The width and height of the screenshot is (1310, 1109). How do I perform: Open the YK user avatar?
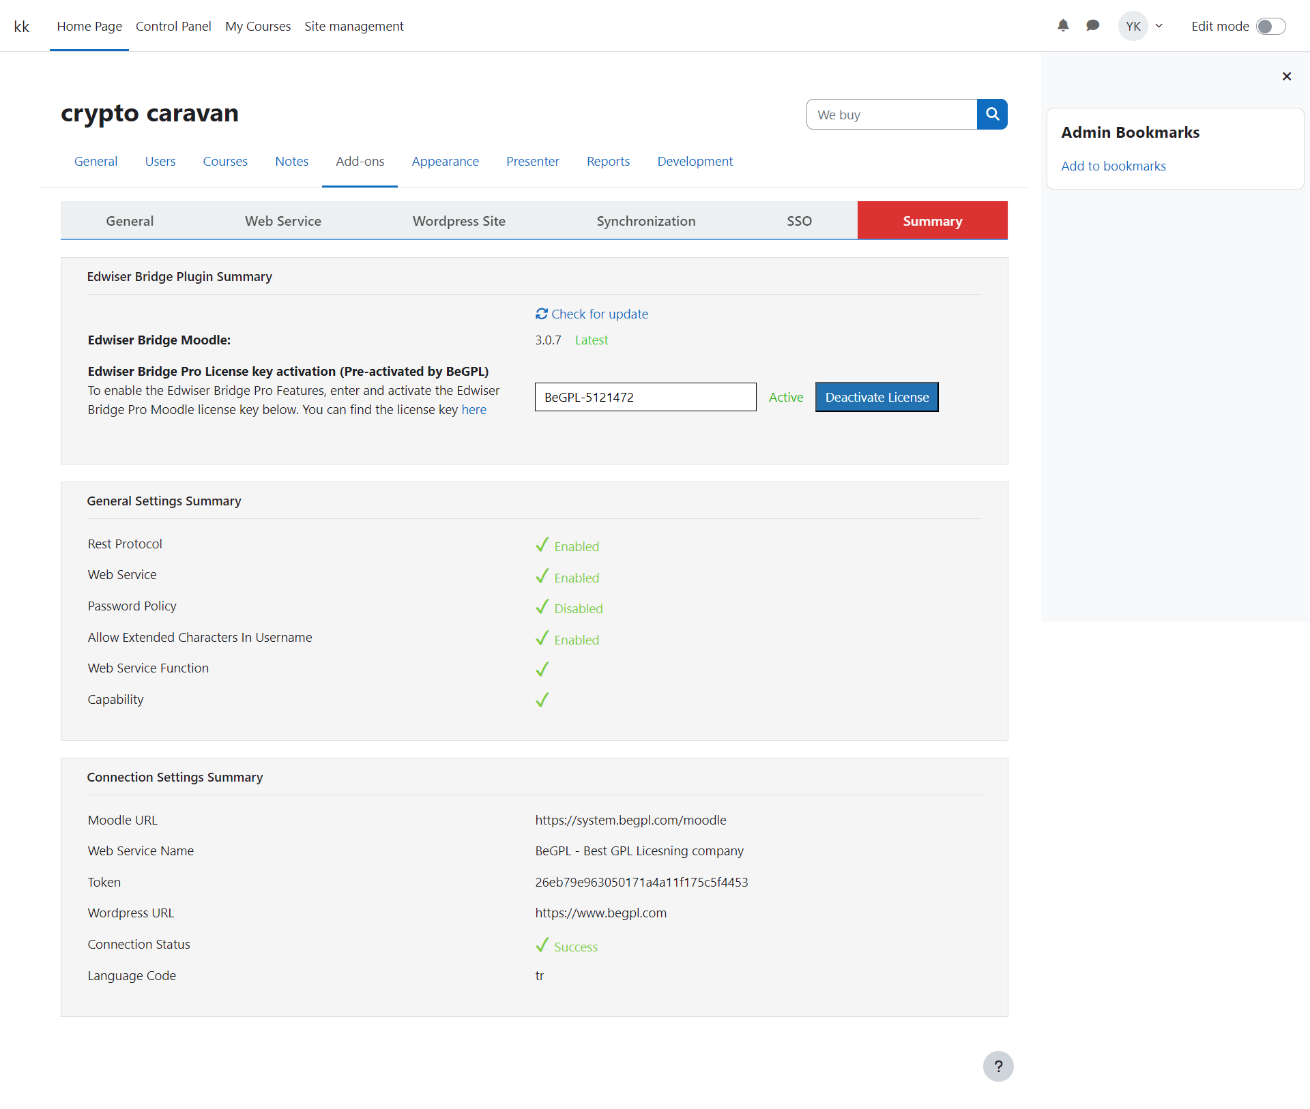pyautogui.click(x=1132, y=25)
